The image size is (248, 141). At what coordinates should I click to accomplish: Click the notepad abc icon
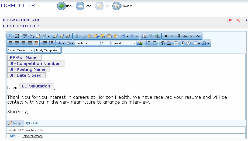pyautogui.click(x=176, y=43)
